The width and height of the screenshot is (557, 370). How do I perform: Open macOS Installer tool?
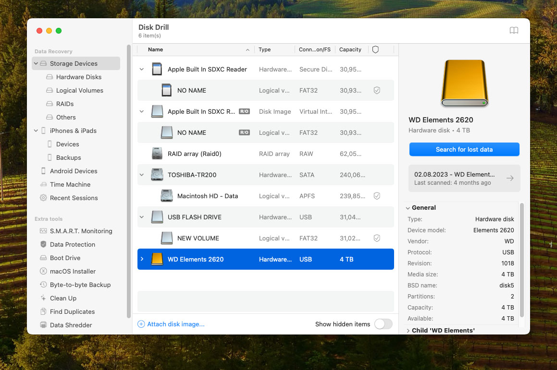73,271
